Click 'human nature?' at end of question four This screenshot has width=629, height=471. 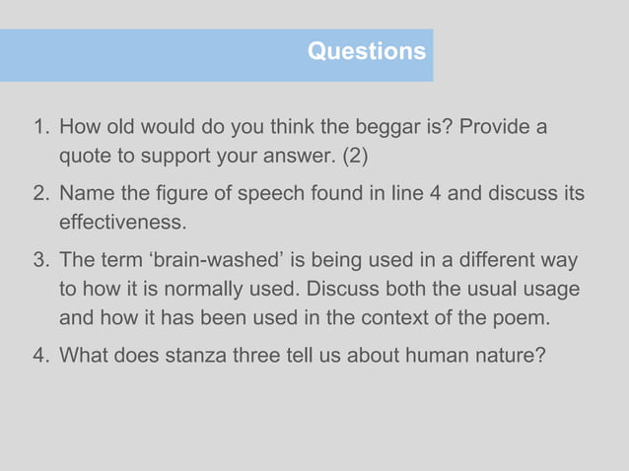[x=476, y=355]
